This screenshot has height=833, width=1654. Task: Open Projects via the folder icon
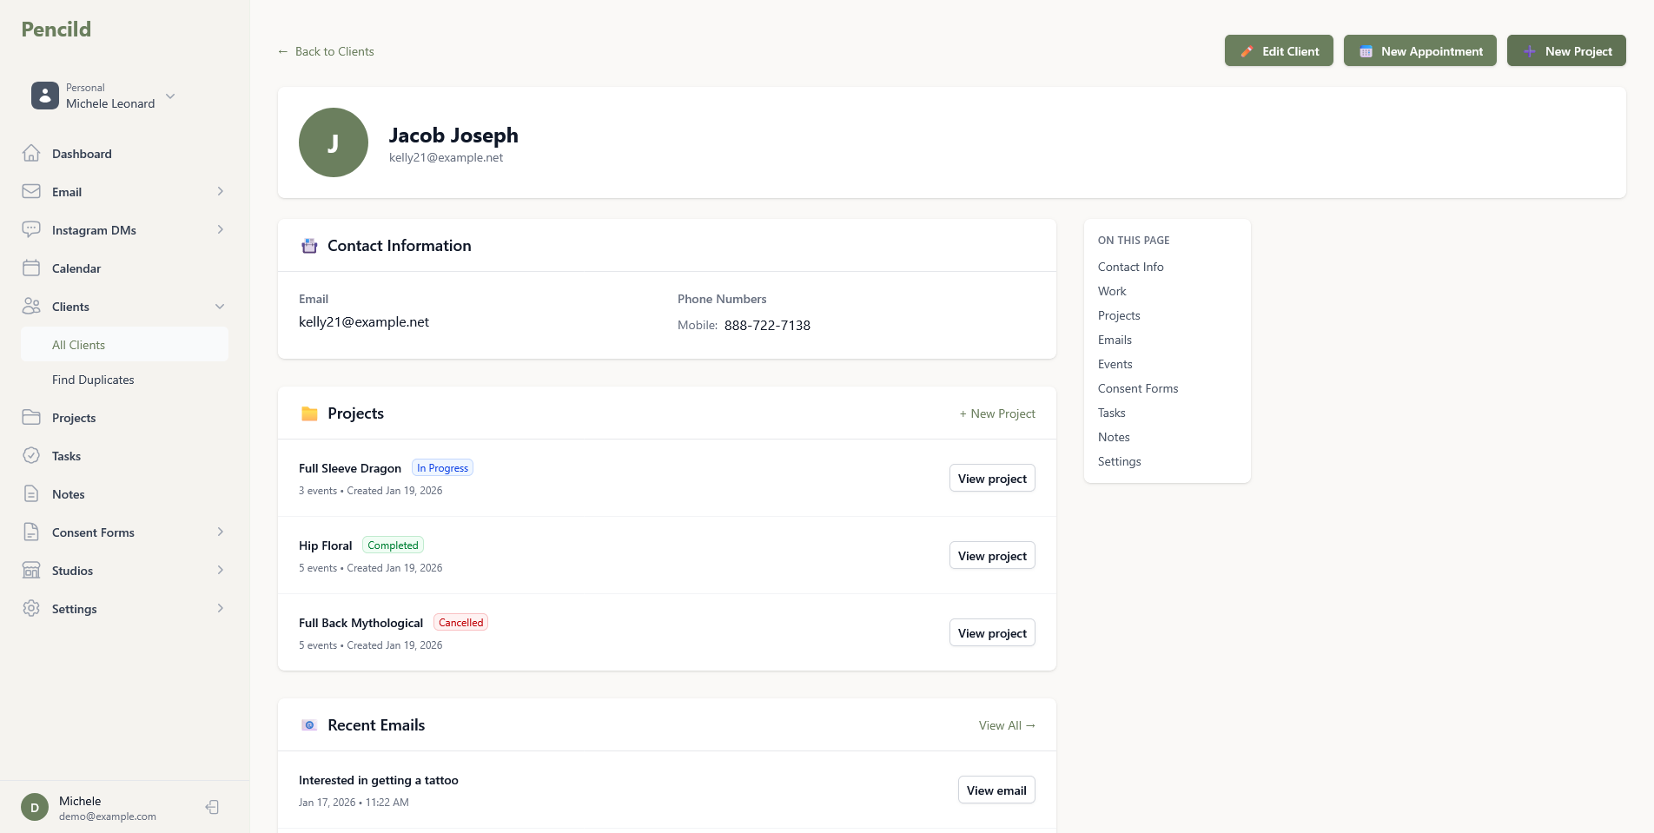tap(31, 417)
